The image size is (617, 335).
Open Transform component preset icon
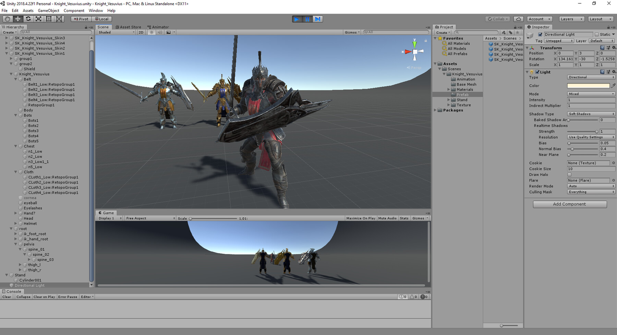(608, 48)
